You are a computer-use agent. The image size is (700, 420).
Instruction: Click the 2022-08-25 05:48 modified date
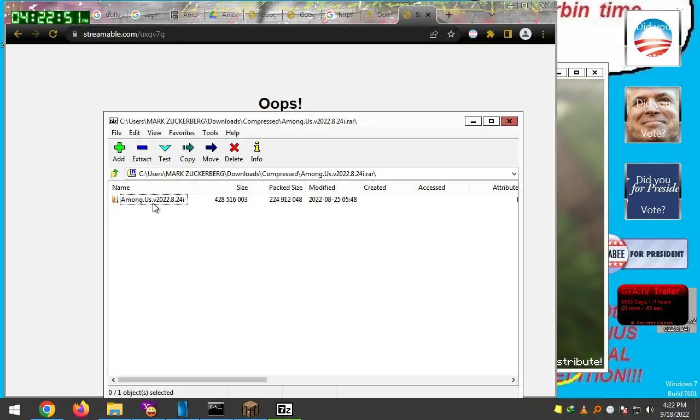point(332,200)
